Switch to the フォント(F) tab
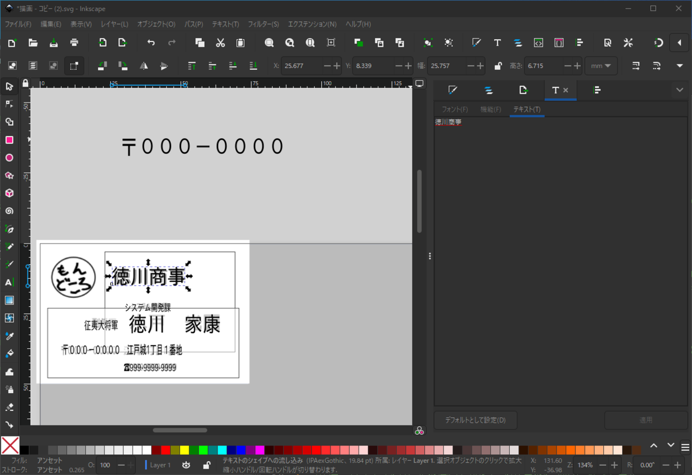Viewport: 692px width, 475px height. pyautogui.click(x=455, y=109)
